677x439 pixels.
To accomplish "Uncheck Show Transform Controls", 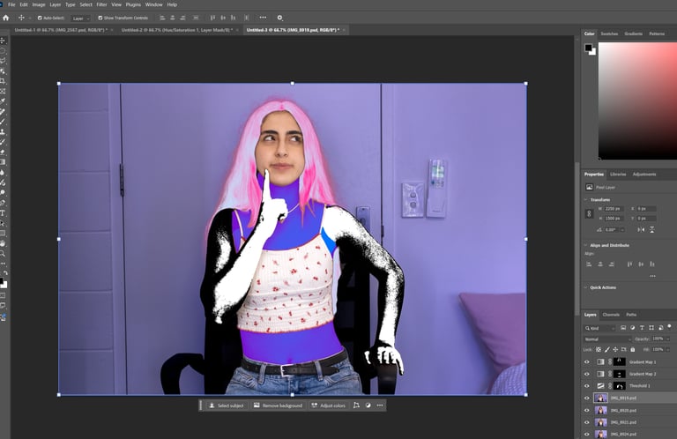I will coord(100,17).
